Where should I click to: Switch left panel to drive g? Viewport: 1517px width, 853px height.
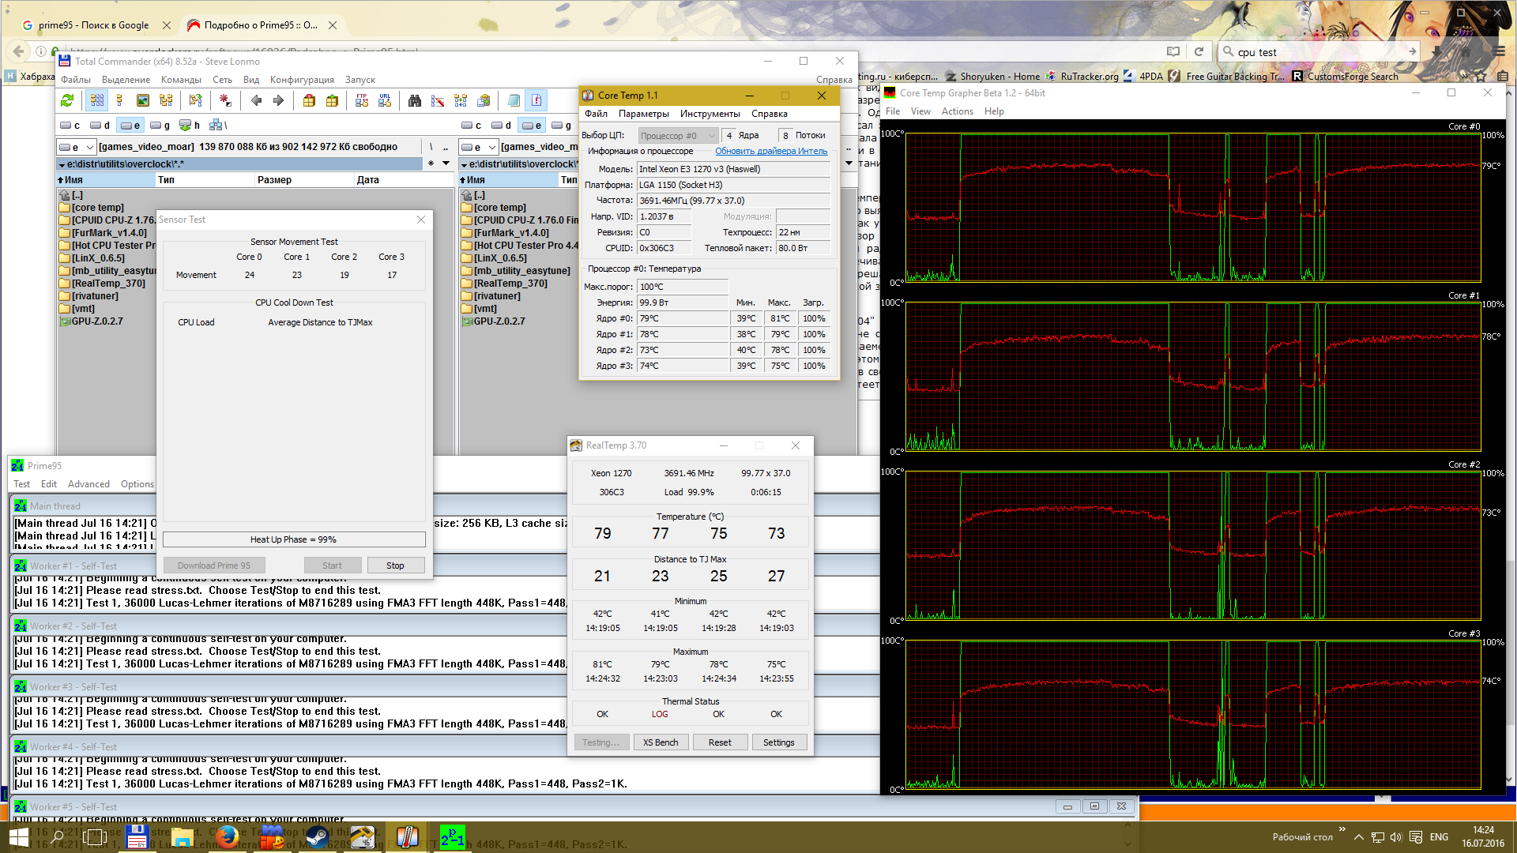click(x=160, y=126)
